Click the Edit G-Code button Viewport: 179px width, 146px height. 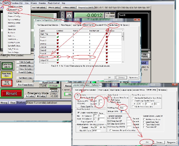25,62
